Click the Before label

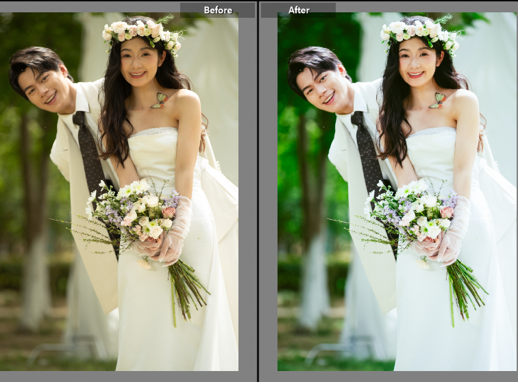pyautogui.click(x=217, y=10)
